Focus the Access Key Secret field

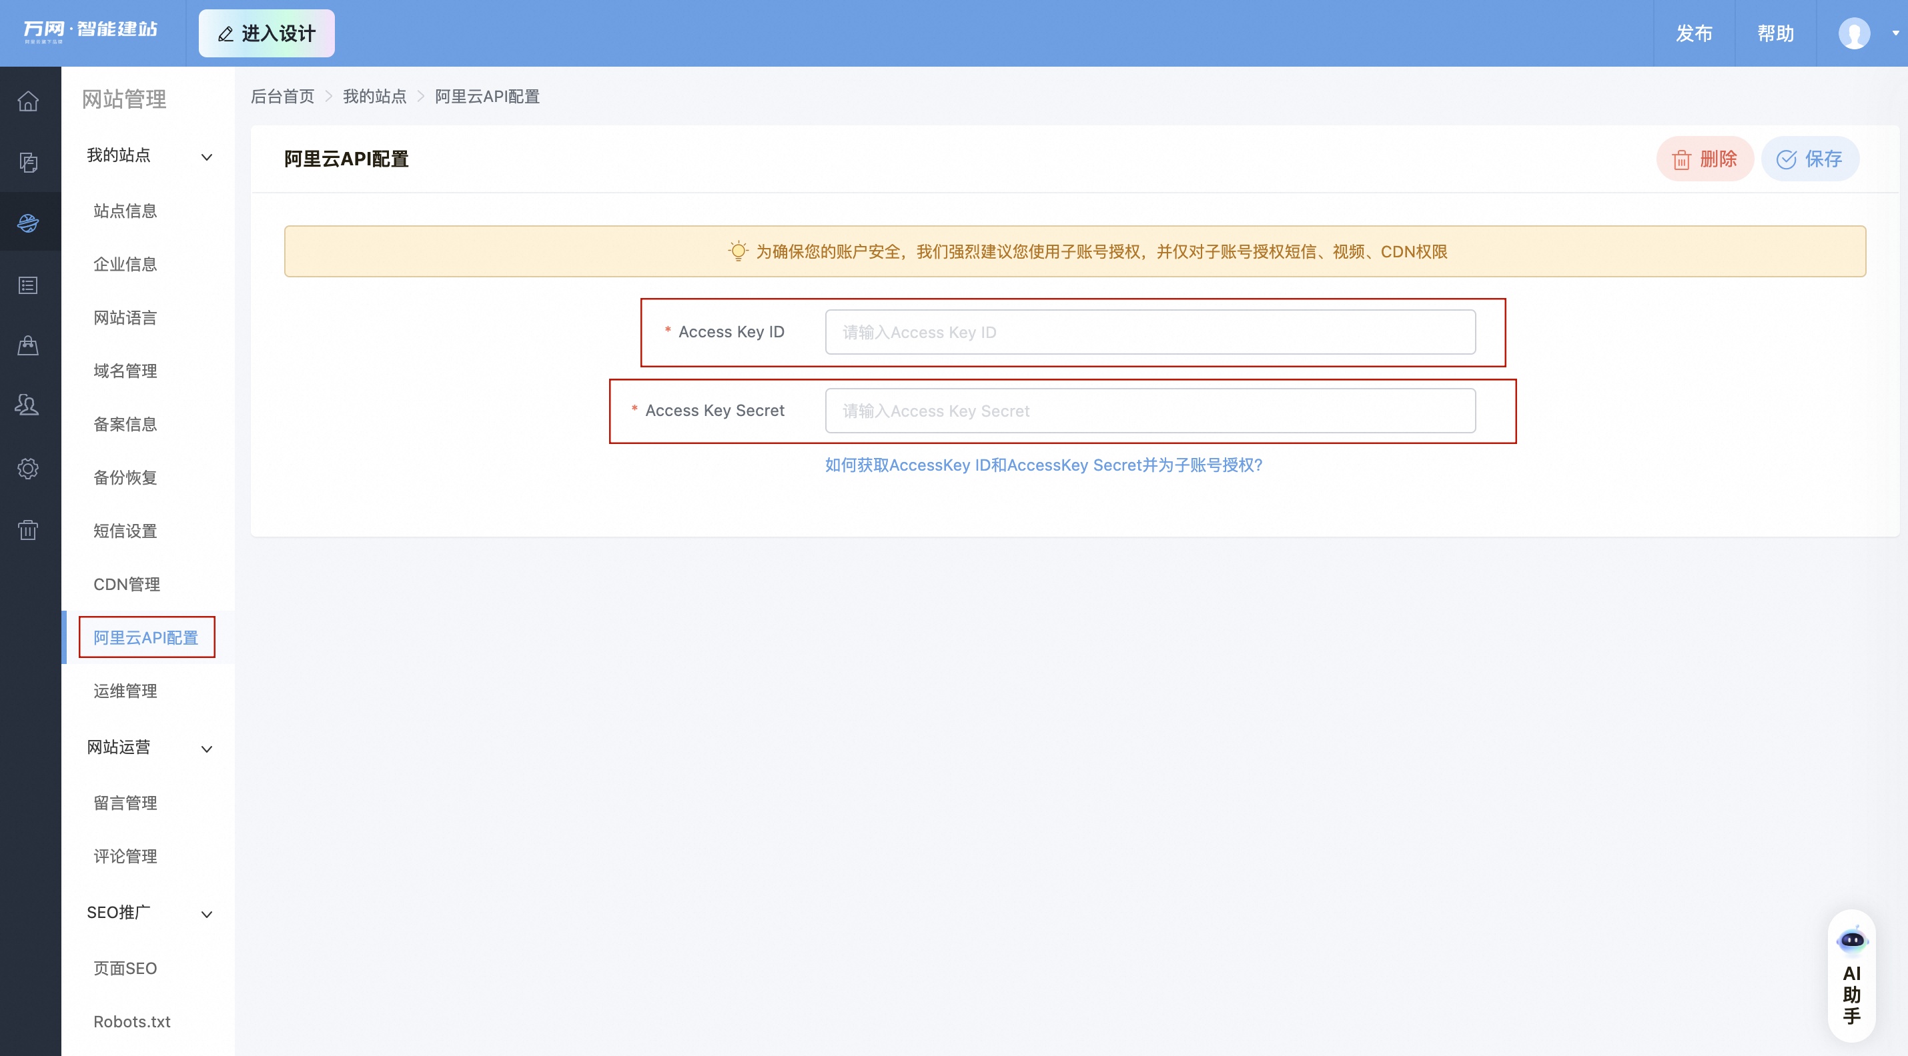click(x=1150, y=411)
